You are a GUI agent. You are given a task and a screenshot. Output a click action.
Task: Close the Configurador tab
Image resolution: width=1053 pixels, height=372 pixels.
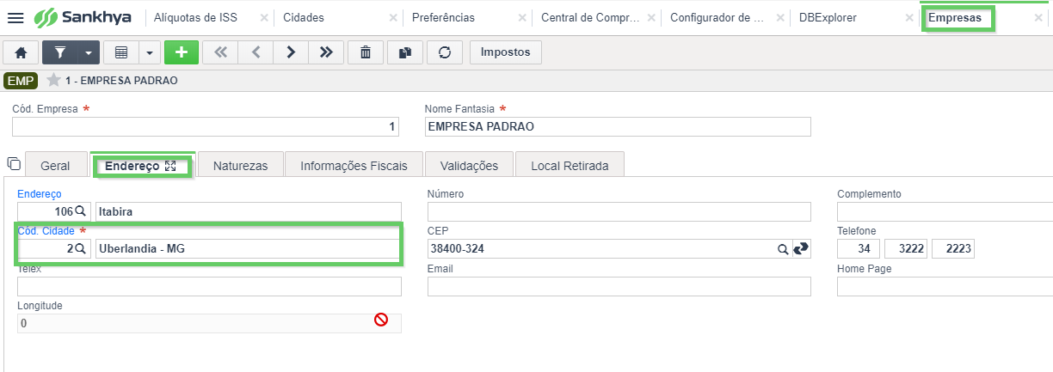coord(780,17)
